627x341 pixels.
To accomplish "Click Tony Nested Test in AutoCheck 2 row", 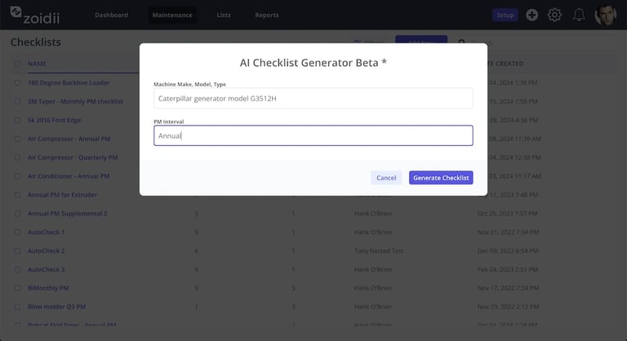I will [379, 250].
